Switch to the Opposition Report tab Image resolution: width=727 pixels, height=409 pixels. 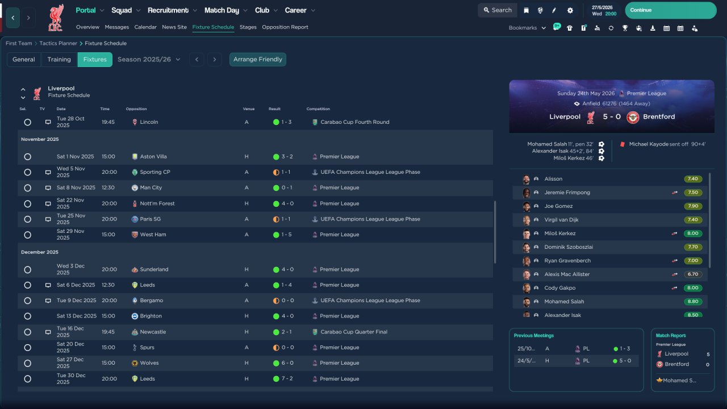point(285,27)
